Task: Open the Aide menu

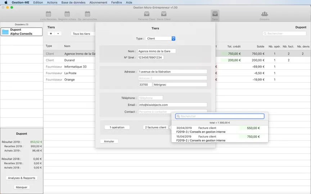Action: click(x=129, y=3)
